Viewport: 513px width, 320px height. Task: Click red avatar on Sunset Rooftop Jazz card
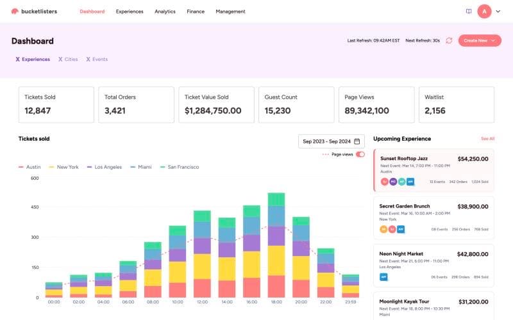coord(384,182)
